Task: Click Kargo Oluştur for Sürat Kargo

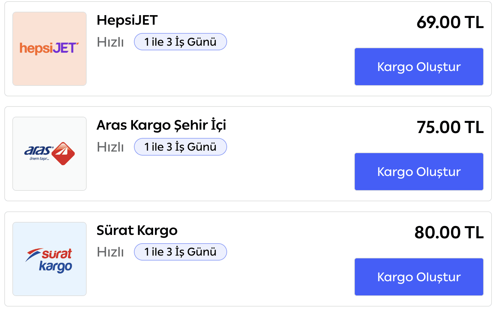Action: click(x=419, y=277)
